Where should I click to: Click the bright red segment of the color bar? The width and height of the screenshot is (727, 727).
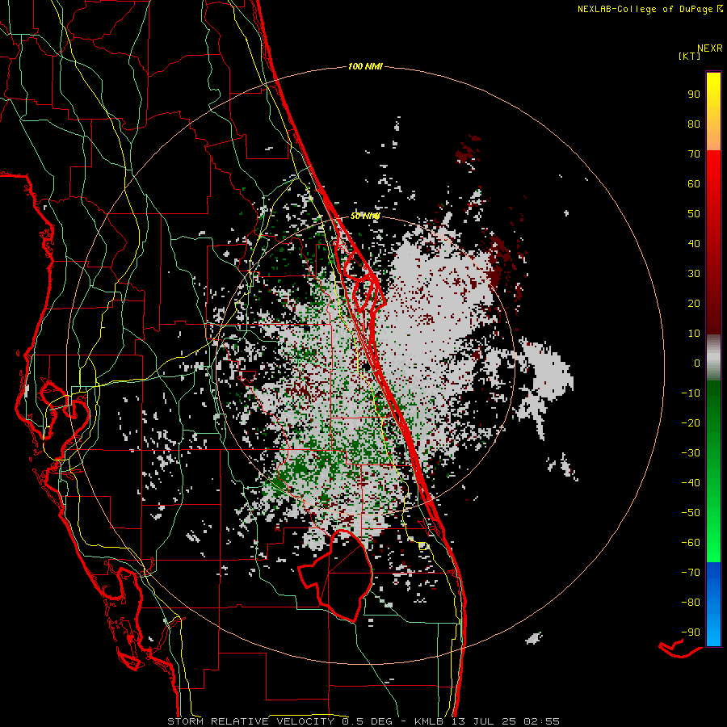click(x=713, y=242)
